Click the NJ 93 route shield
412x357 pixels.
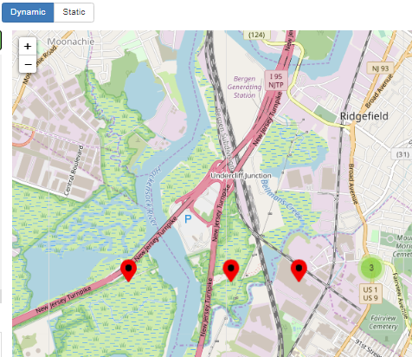[380, 68]
